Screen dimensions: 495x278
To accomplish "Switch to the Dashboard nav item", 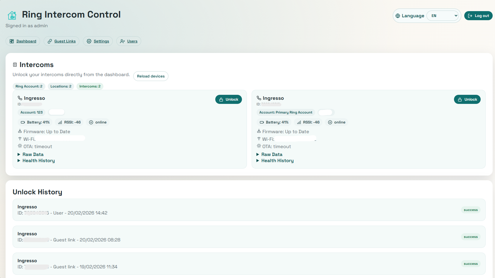I will (23, 41).
